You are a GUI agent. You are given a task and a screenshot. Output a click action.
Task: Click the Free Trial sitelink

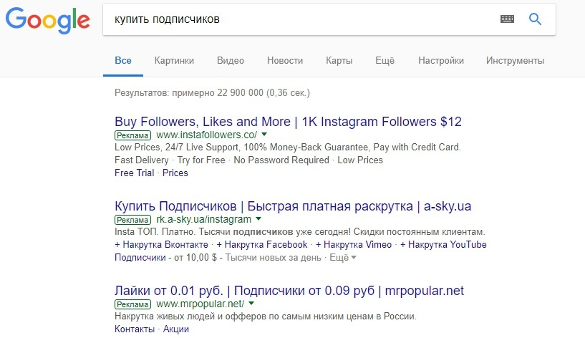coord(135,173)
